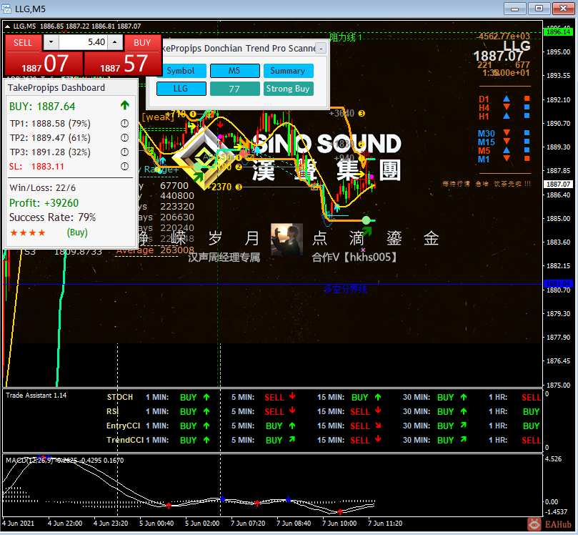Click the Success Rate: 79% text
This screenshot has height=535, width=578.
[x=52, y=217]
